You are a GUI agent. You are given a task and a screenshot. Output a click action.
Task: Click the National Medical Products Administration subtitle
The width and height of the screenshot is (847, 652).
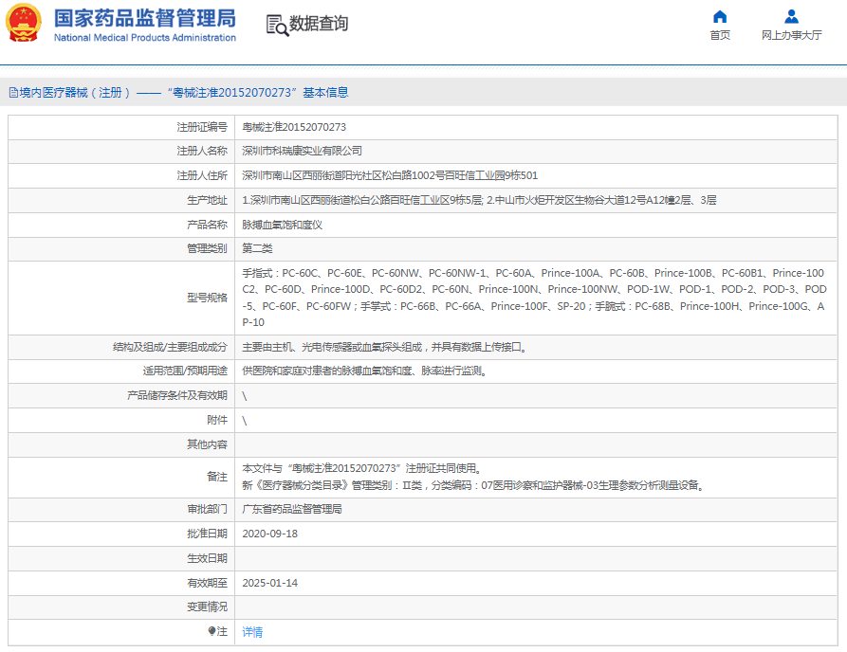[144, 38]
